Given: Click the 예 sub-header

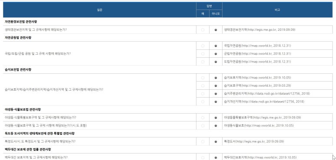Looking at the screenshot, I should click(x=203, y=14).
